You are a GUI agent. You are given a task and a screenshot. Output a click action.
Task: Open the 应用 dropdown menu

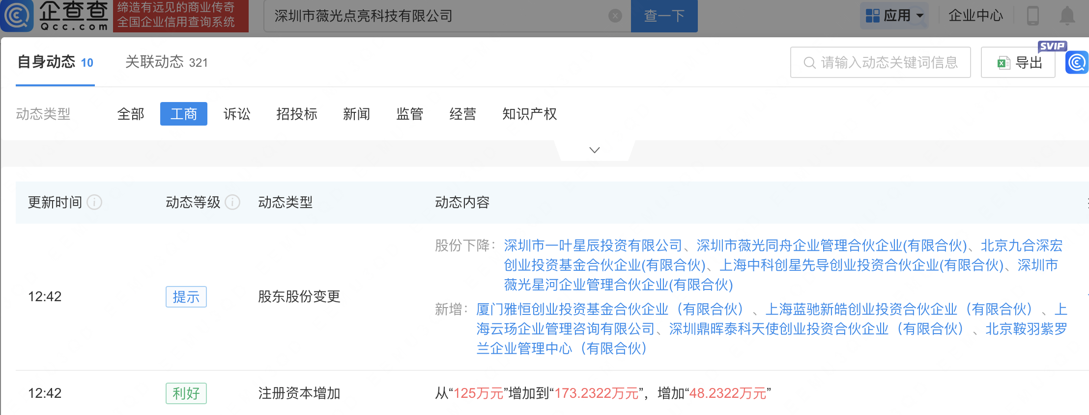click(x=894, y=16)
